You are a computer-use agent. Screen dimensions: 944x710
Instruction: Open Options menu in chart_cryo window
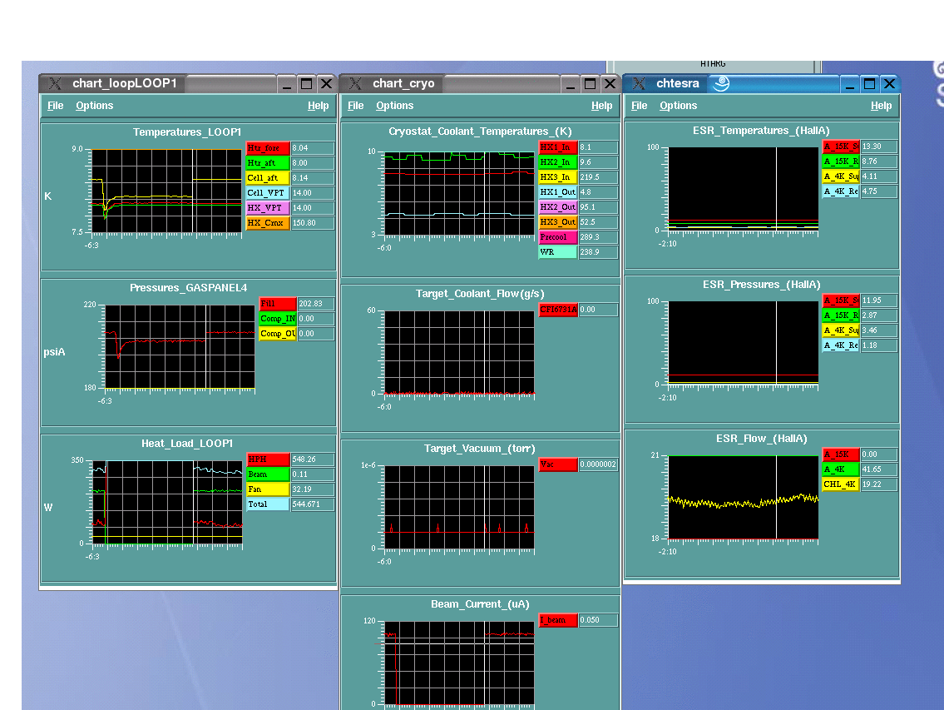395,106
